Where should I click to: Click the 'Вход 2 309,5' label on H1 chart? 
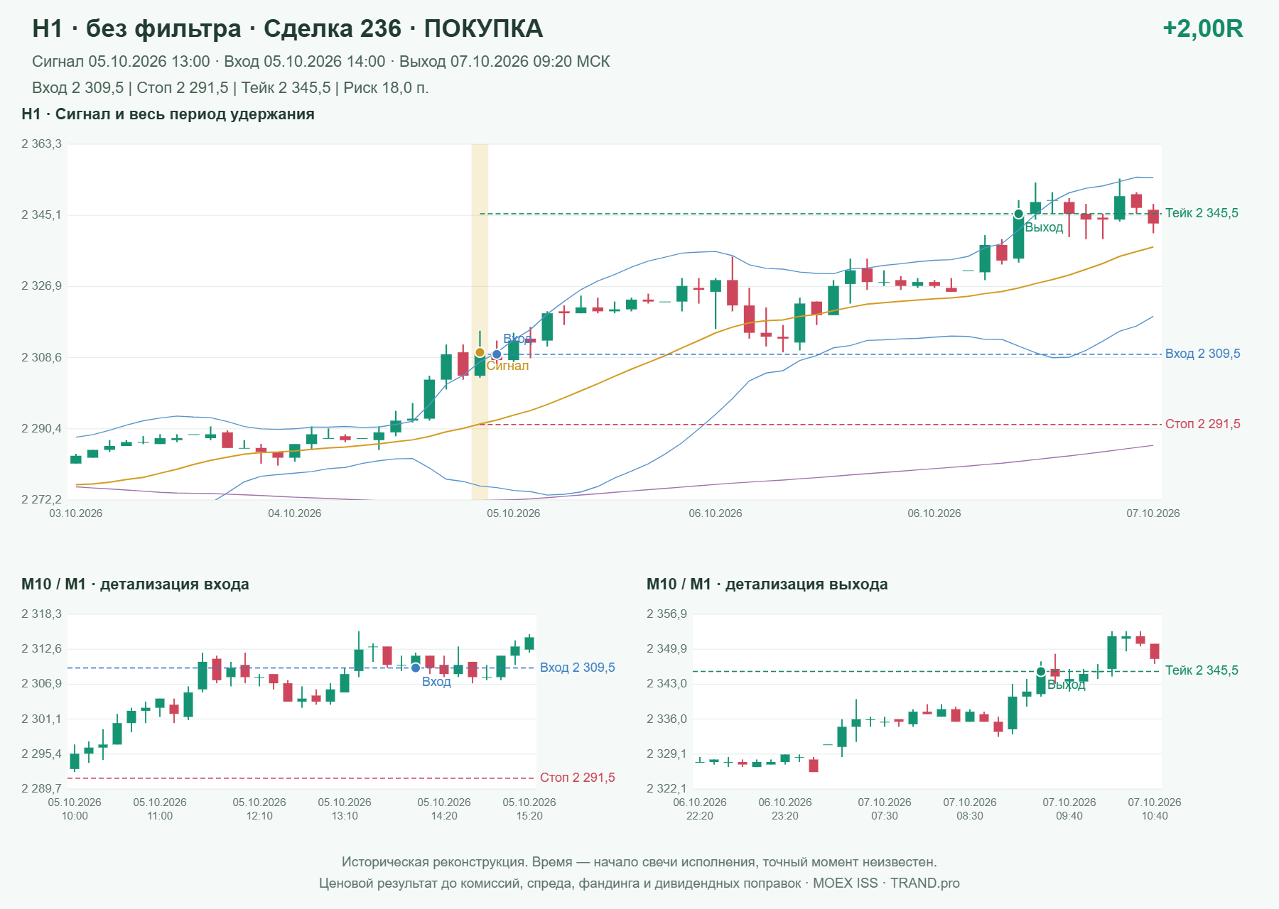[1202, 354]
